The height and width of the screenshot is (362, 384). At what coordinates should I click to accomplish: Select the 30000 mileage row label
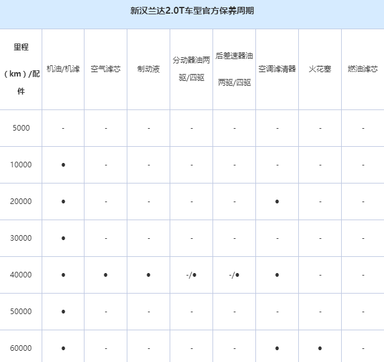[x=21, y=238]
